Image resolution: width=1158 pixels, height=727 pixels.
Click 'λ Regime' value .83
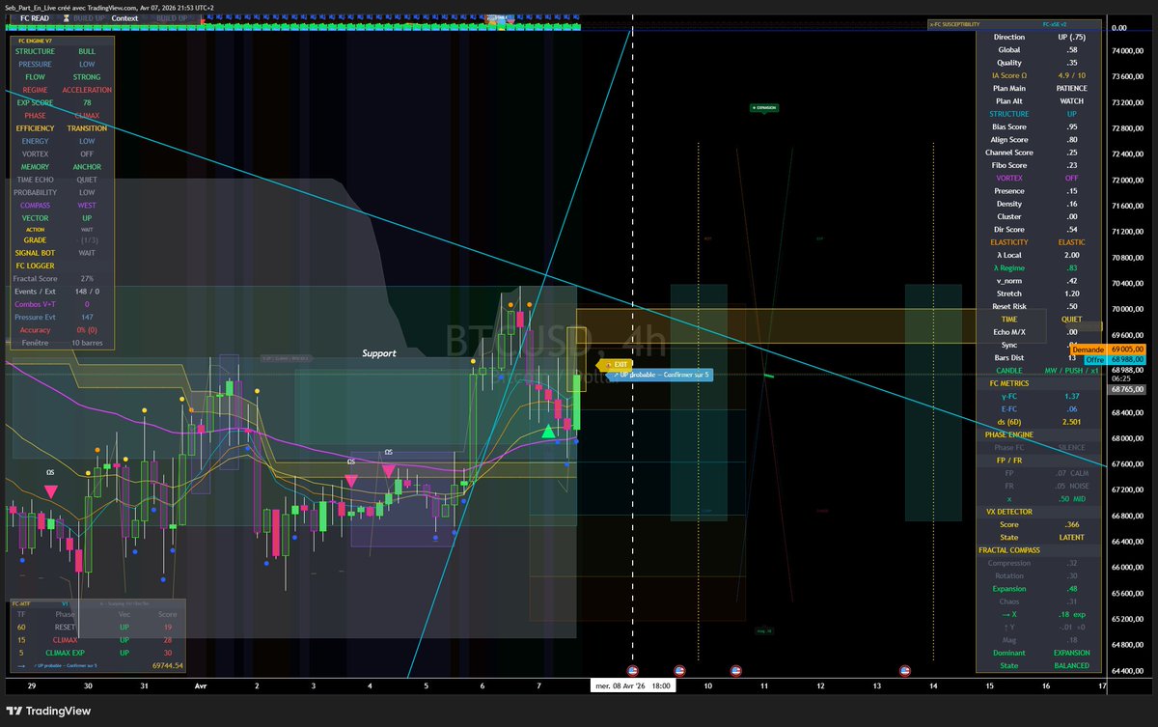tap(1071, 267)
